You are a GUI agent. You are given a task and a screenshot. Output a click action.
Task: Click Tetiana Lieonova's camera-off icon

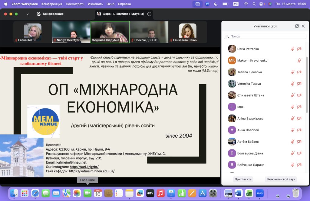pyautogui.click(x=299, y=72)
